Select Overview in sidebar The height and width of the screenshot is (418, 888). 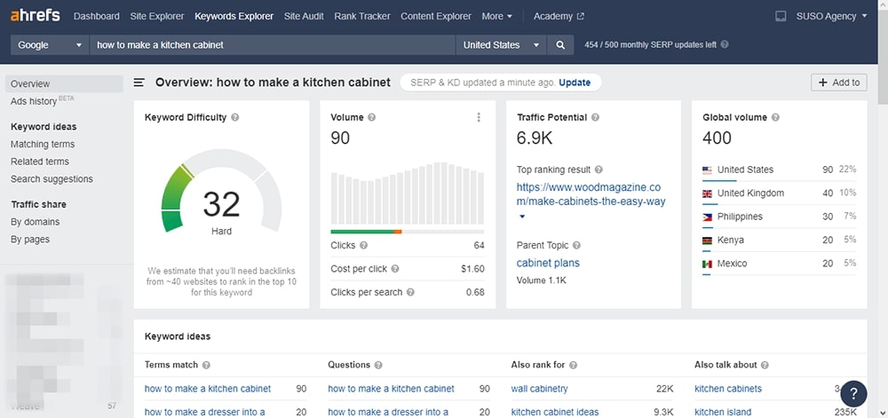64,83
